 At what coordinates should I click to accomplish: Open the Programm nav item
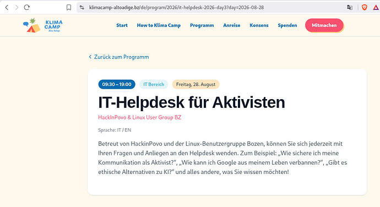click(202, 25)
